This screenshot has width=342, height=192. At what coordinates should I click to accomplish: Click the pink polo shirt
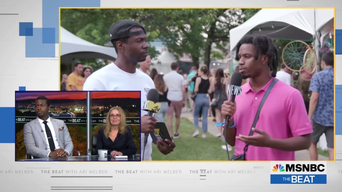tap(270, 119)
